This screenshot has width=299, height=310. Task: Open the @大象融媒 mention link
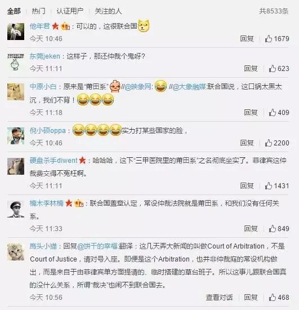click(189, 87)
